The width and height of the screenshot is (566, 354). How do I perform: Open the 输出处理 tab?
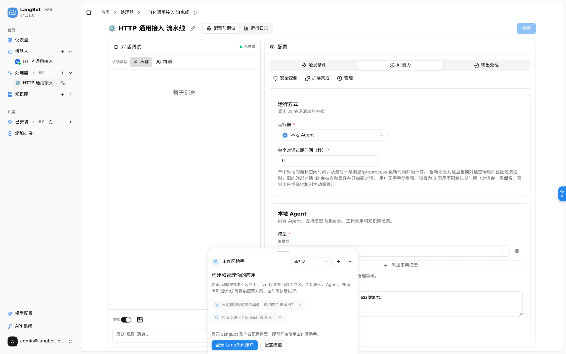(x=486, y=65)
